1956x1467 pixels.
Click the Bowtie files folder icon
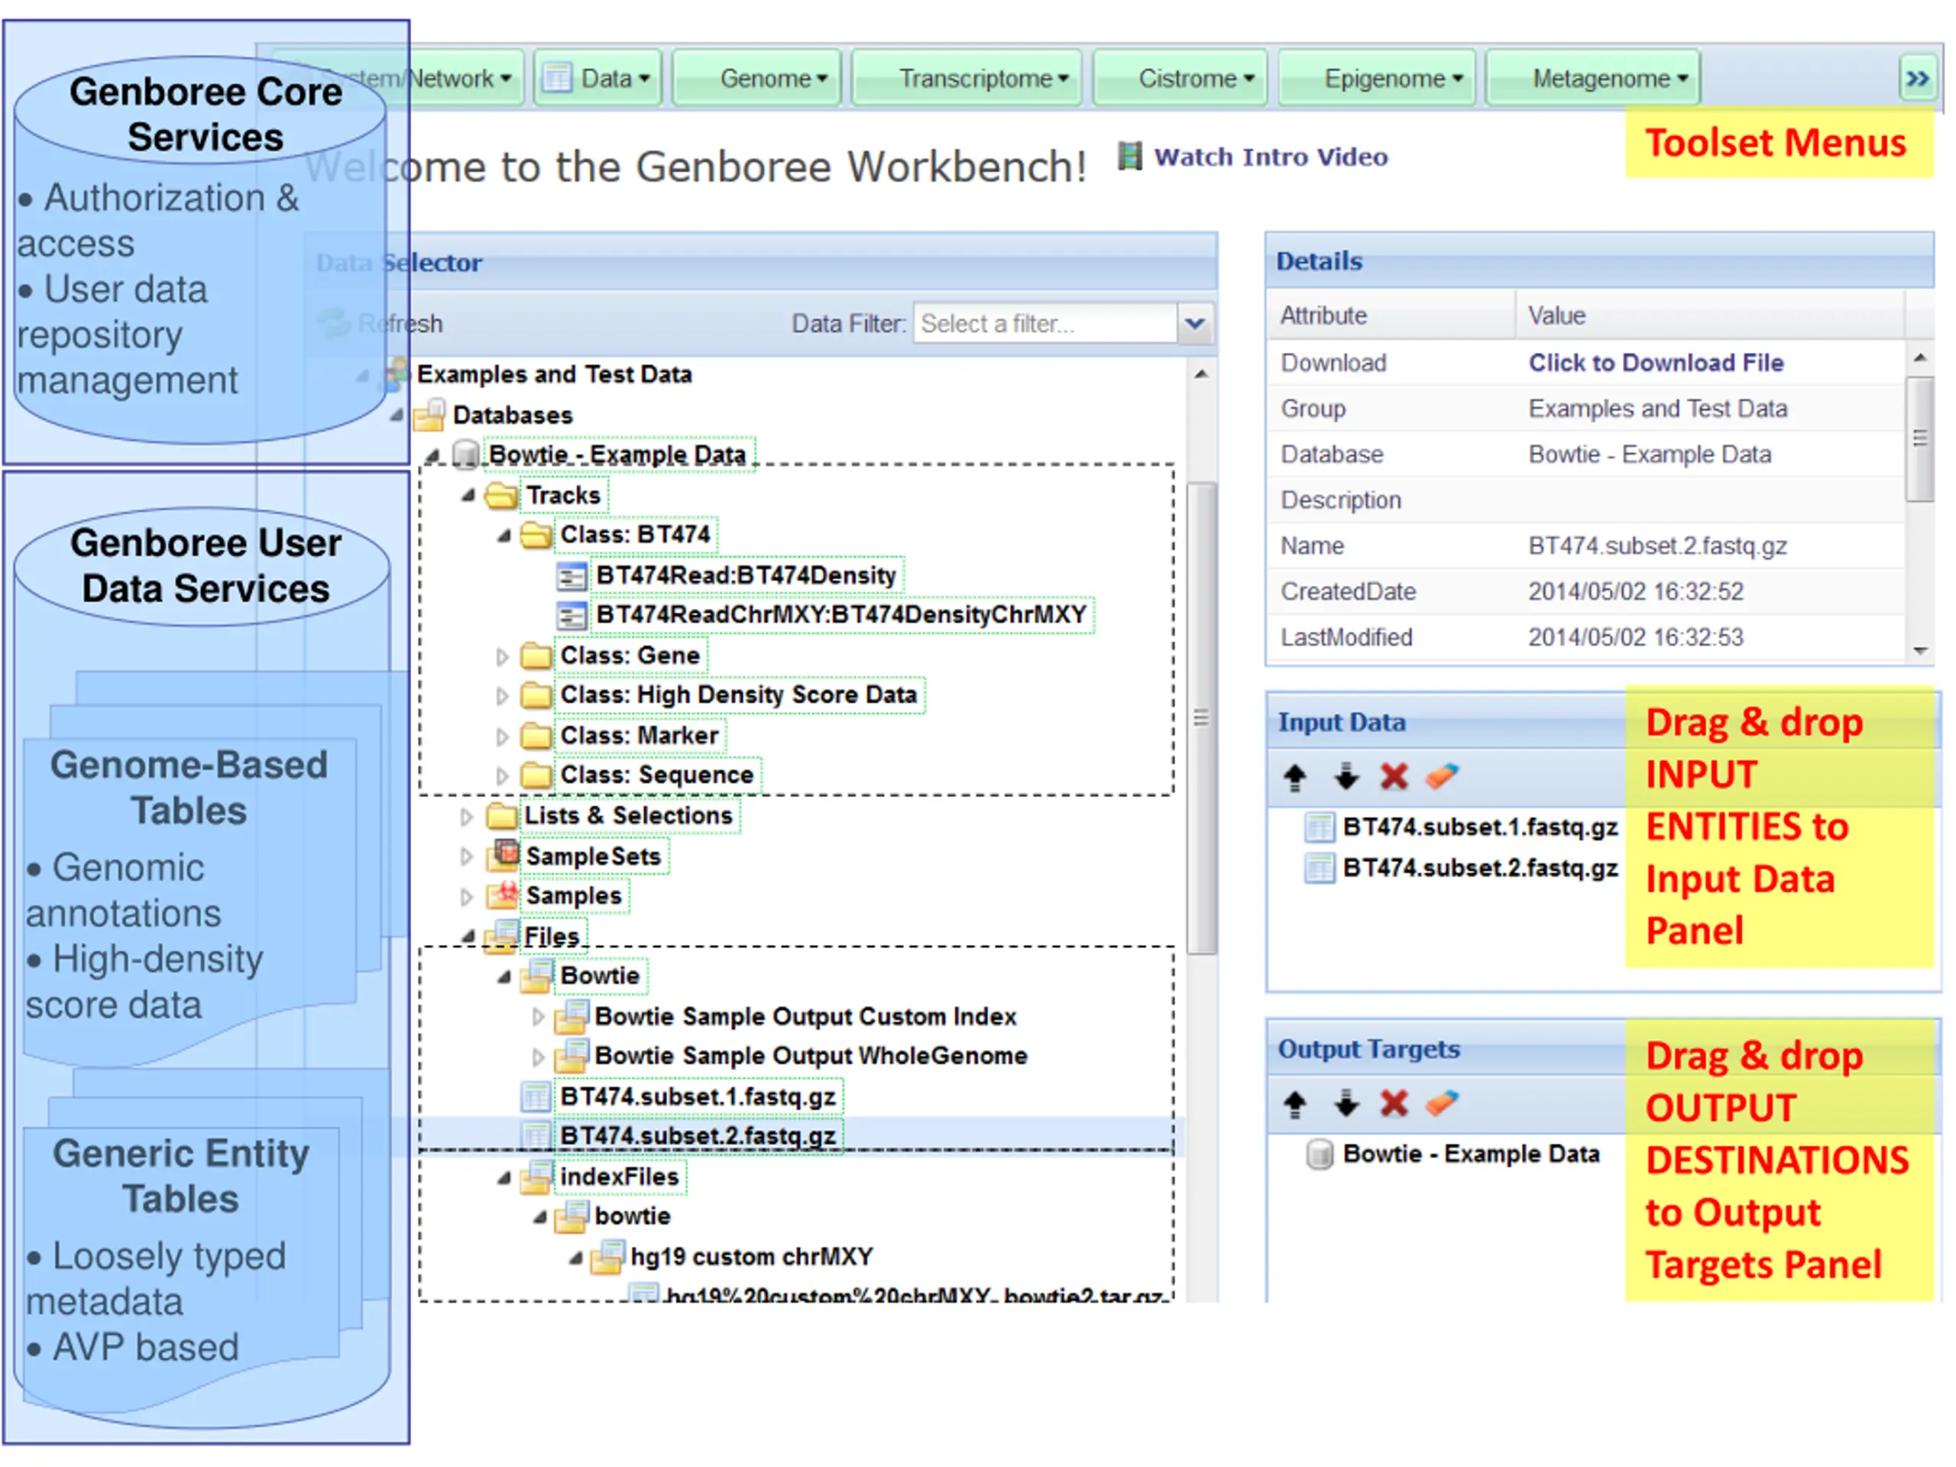[x=536, y=976]
